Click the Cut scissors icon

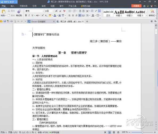point(9,11)
